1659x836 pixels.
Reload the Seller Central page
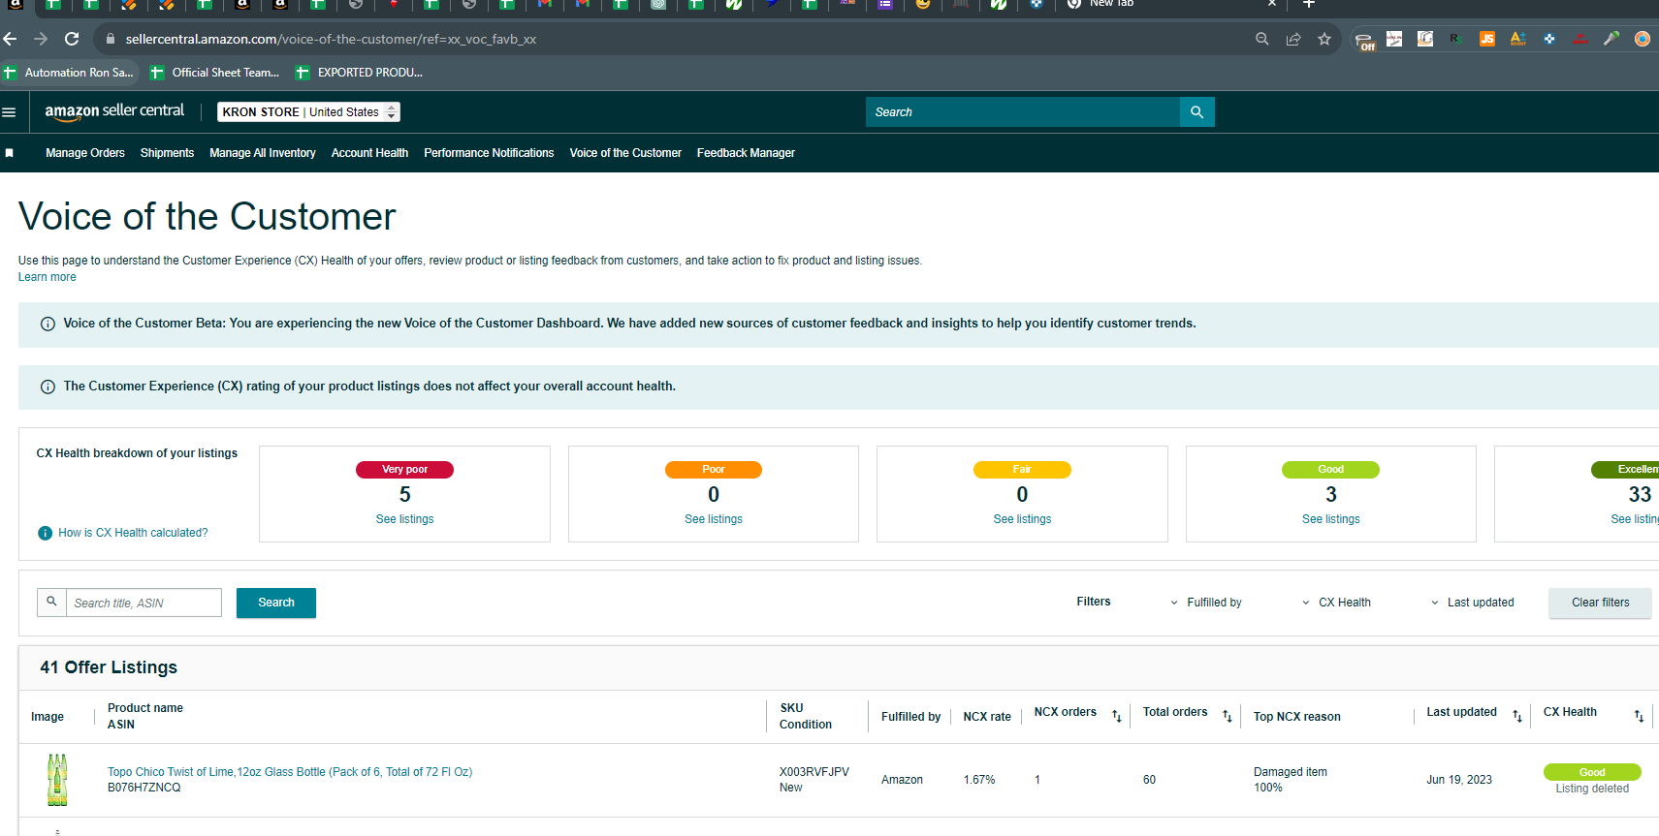click(72, 39)
